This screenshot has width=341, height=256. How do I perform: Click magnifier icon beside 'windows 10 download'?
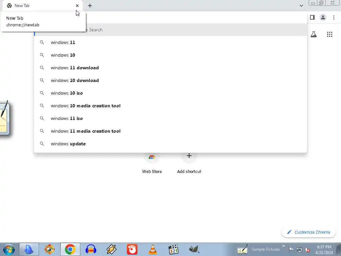point(42,80)
